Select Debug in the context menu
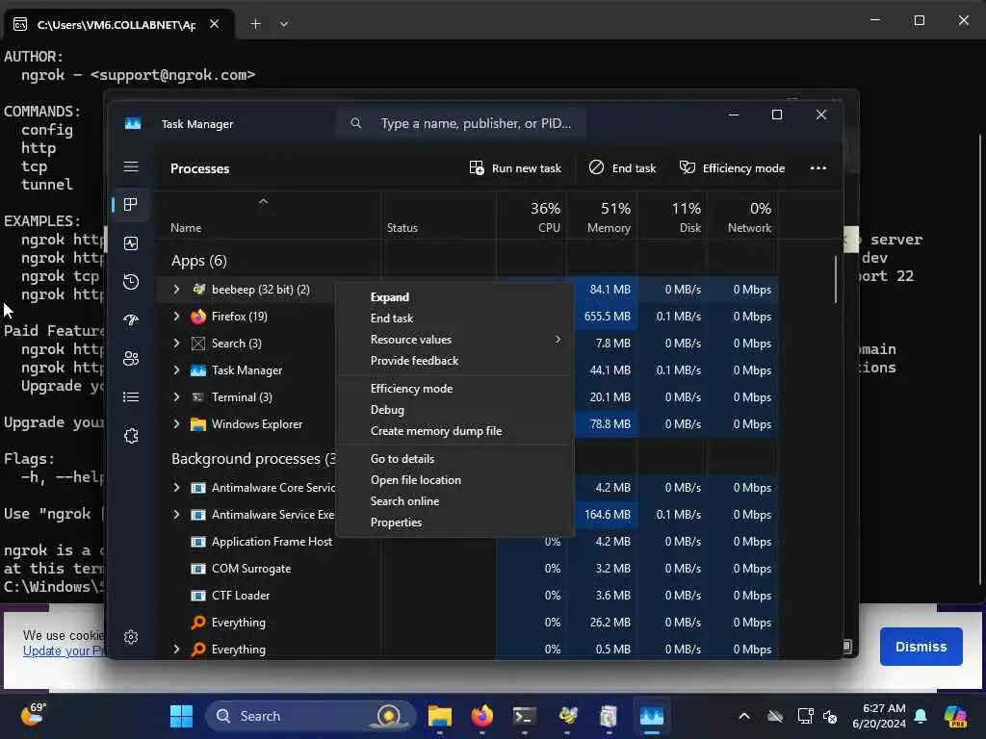This screenshot has width=986, height=739. coord(455,410)
